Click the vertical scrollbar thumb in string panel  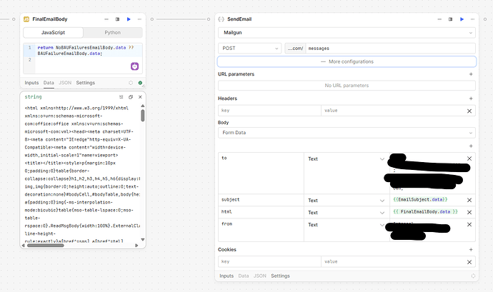[x=143, y=116]
